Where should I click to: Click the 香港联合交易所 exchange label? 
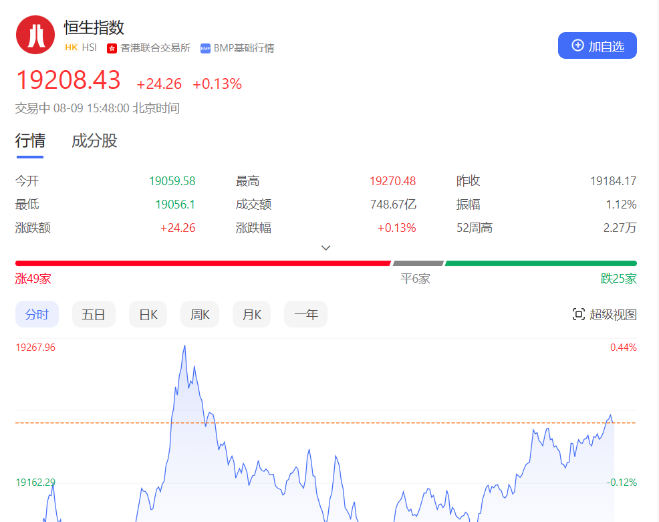tap(155, 48)
